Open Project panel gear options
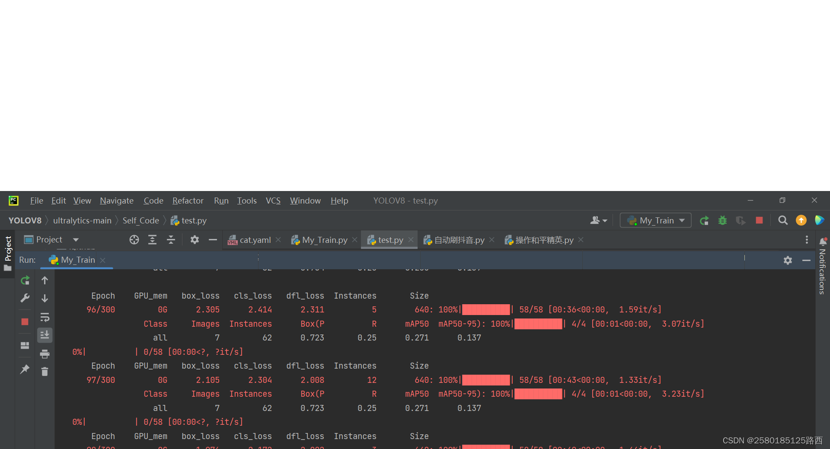The image size is (830, 449). (195, 240)
